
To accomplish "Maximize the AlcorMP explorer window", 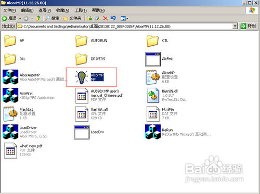I will [x=250, y=3].
